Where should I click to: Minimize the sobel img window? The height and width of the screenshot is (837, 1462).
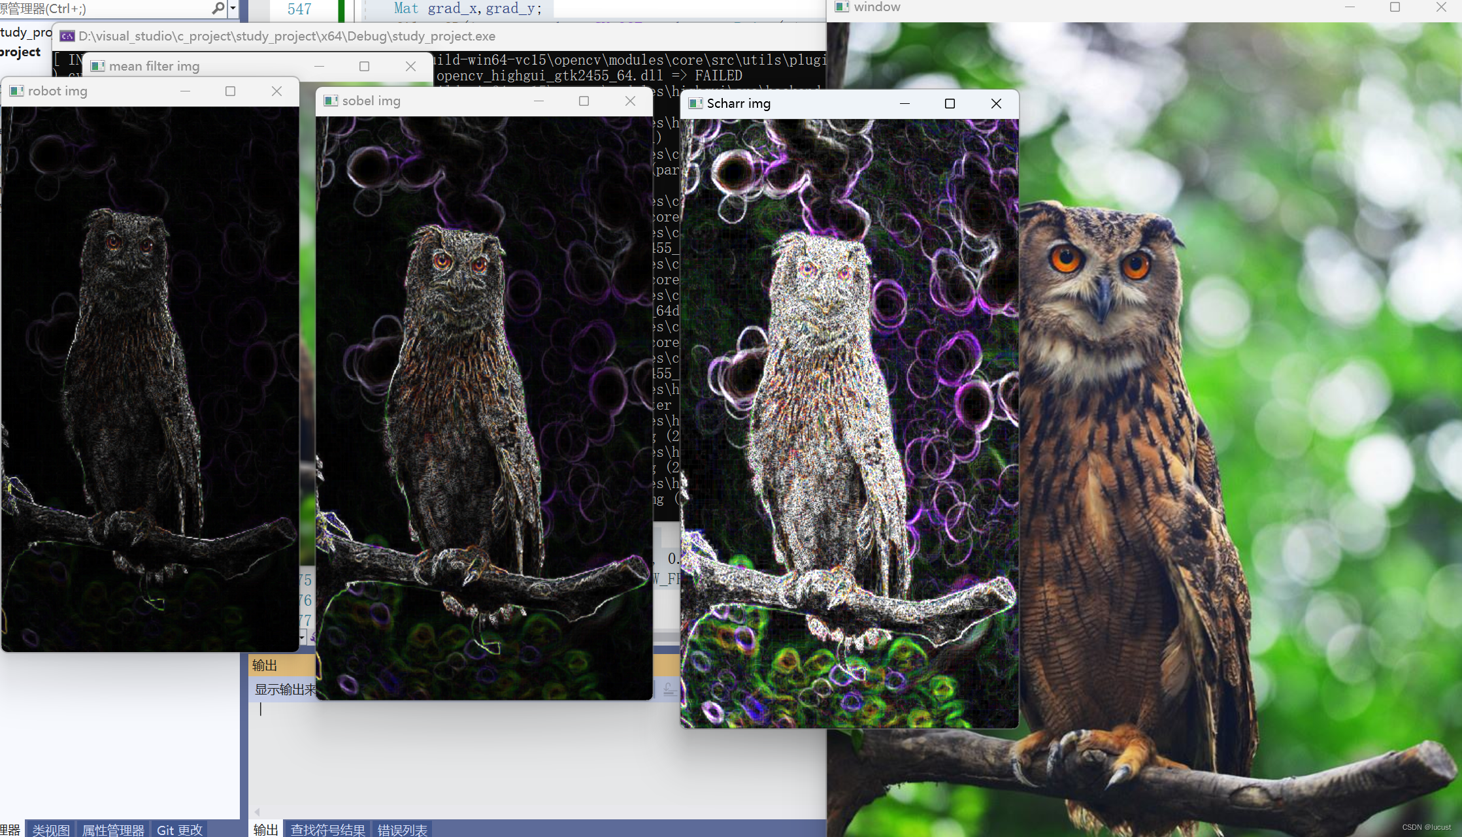coord(539,101)
